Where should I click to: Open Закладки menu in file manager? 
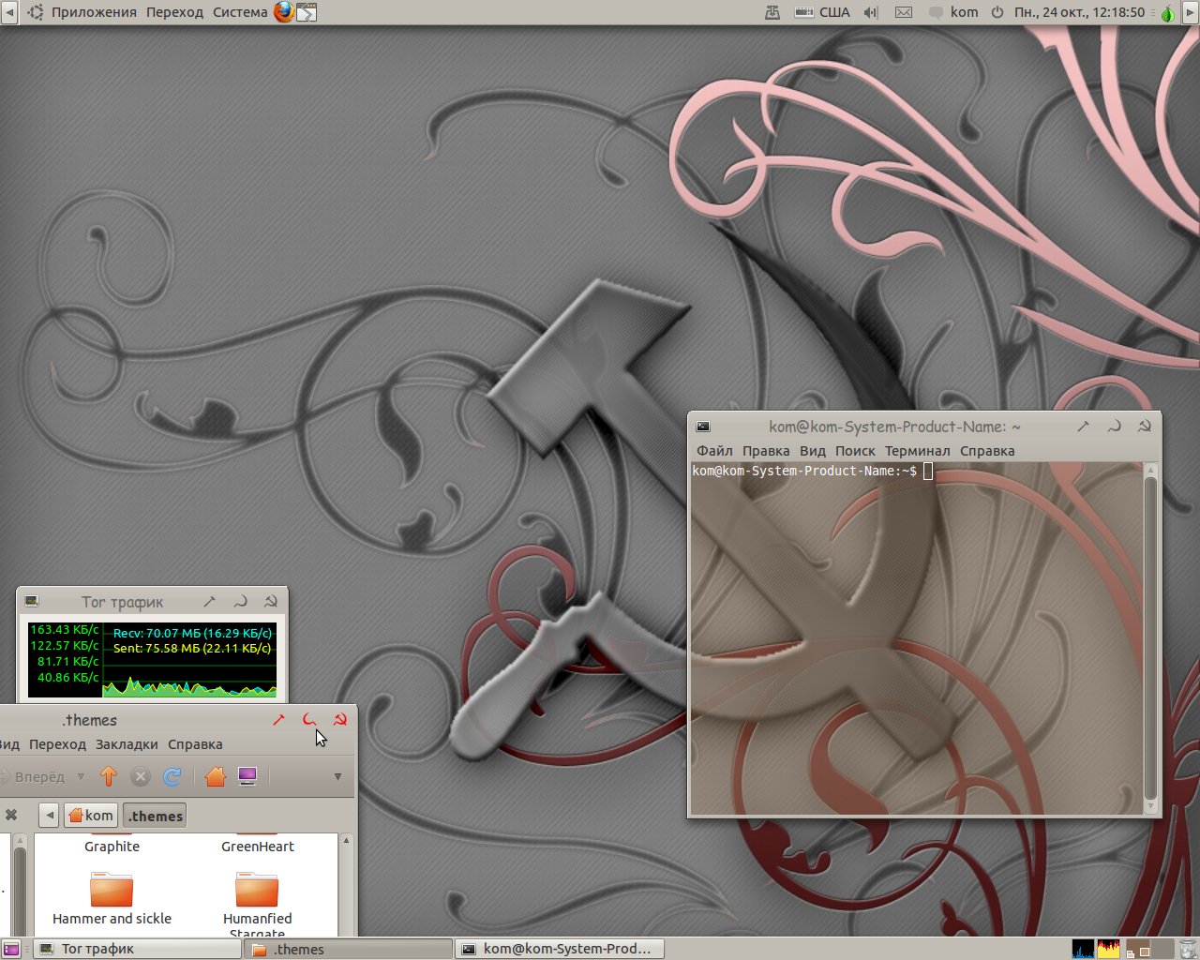coord(127,744)
